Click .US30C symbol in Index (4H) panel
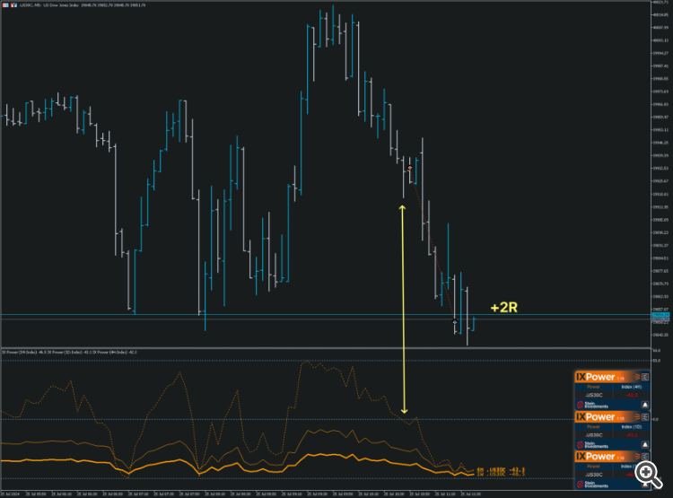The height and width of the screenshot is (498, 673). pyautogui.click(x=594, y=395)
